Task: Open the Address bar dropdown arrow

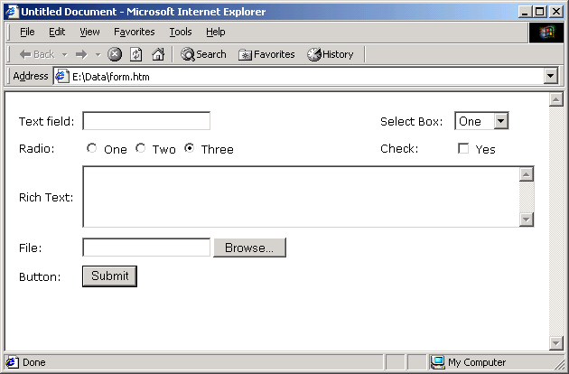Action: (551, 77)
